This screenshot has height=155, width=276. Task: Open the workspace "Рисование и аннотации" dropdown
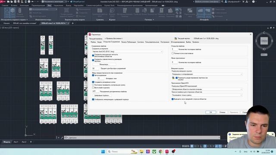(x=54, y=2)
